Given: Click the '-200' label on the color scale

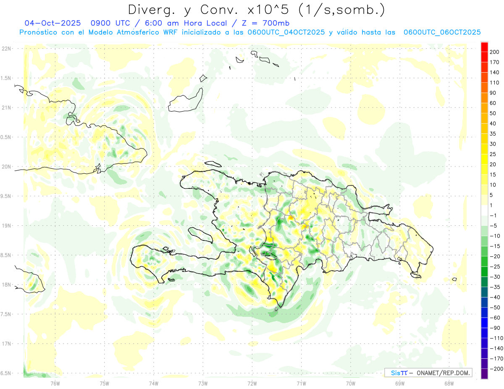Looking at the screenshot, I should click(497, 369).
